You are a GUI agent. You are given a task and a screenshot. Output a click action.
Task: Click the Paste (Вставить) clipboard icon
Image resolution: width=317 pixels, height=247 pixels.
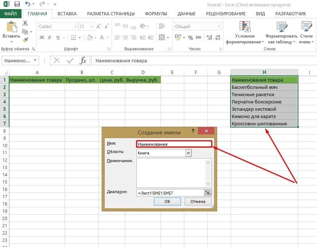coord(12,27)
